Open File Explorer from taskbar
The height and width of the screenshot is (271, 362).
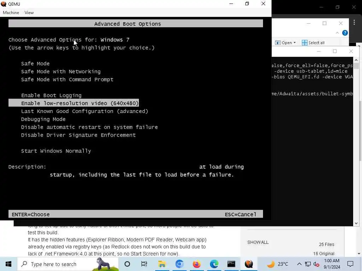(162, 264)
